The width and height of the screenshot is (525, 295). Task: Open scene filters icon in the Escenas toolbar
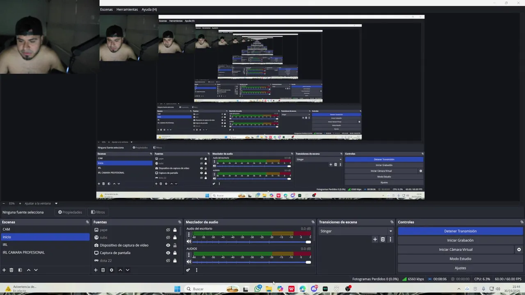pos(20,270)
